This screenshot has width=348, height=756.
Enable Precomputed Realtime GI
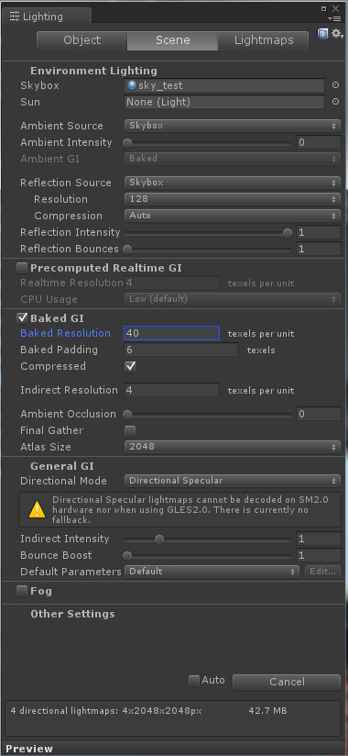click(22, 268)
